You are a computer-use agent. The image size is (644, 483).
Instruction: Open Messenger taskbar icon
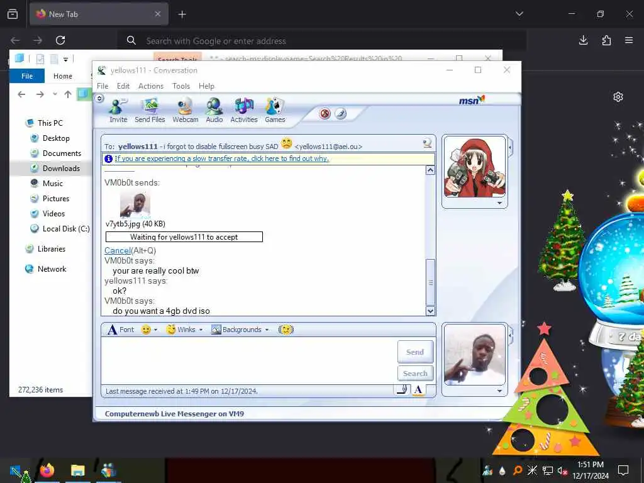click(108, 470)
